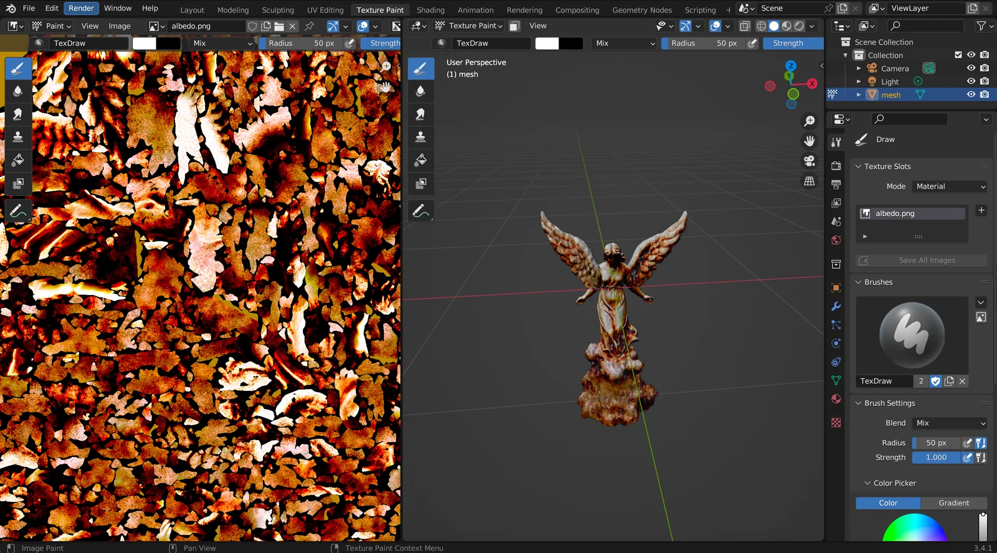Open Blend Mix dropdown in Brush Settings

tap(950, 423)
